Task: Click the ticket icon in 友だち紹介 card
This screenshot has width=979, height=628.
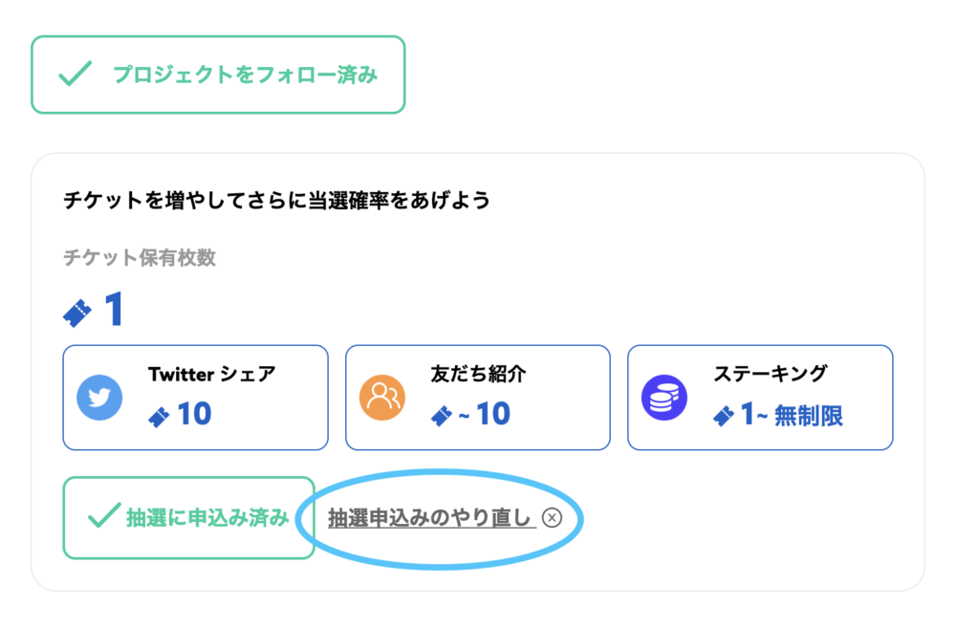Action: click(442, 416)
